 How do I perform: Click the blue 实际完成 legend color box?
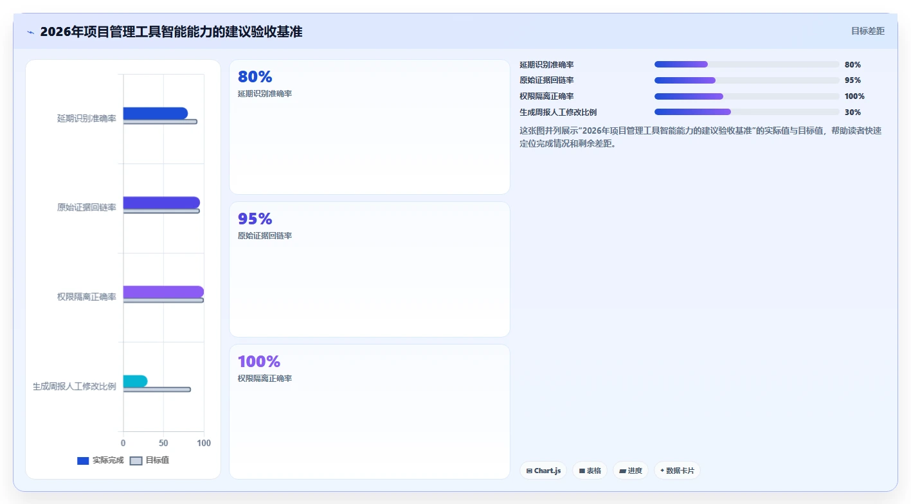click(x=83, y=461)
